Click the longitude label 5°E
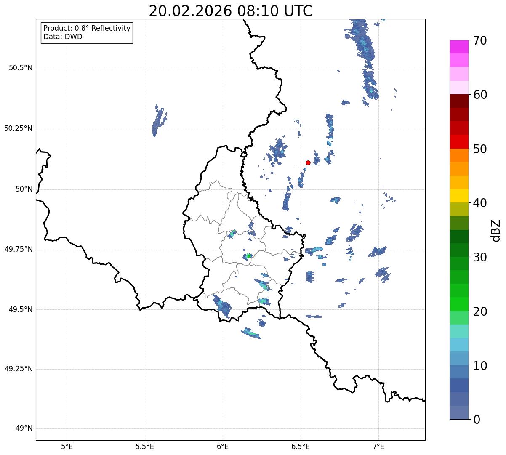The image size is (506, 455). [x=67, y=446]
